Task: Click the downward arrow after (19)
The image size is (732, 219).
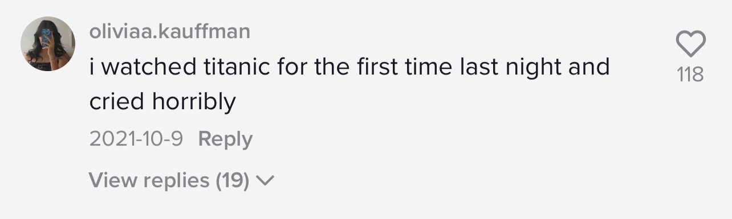Action: [266, 181]
